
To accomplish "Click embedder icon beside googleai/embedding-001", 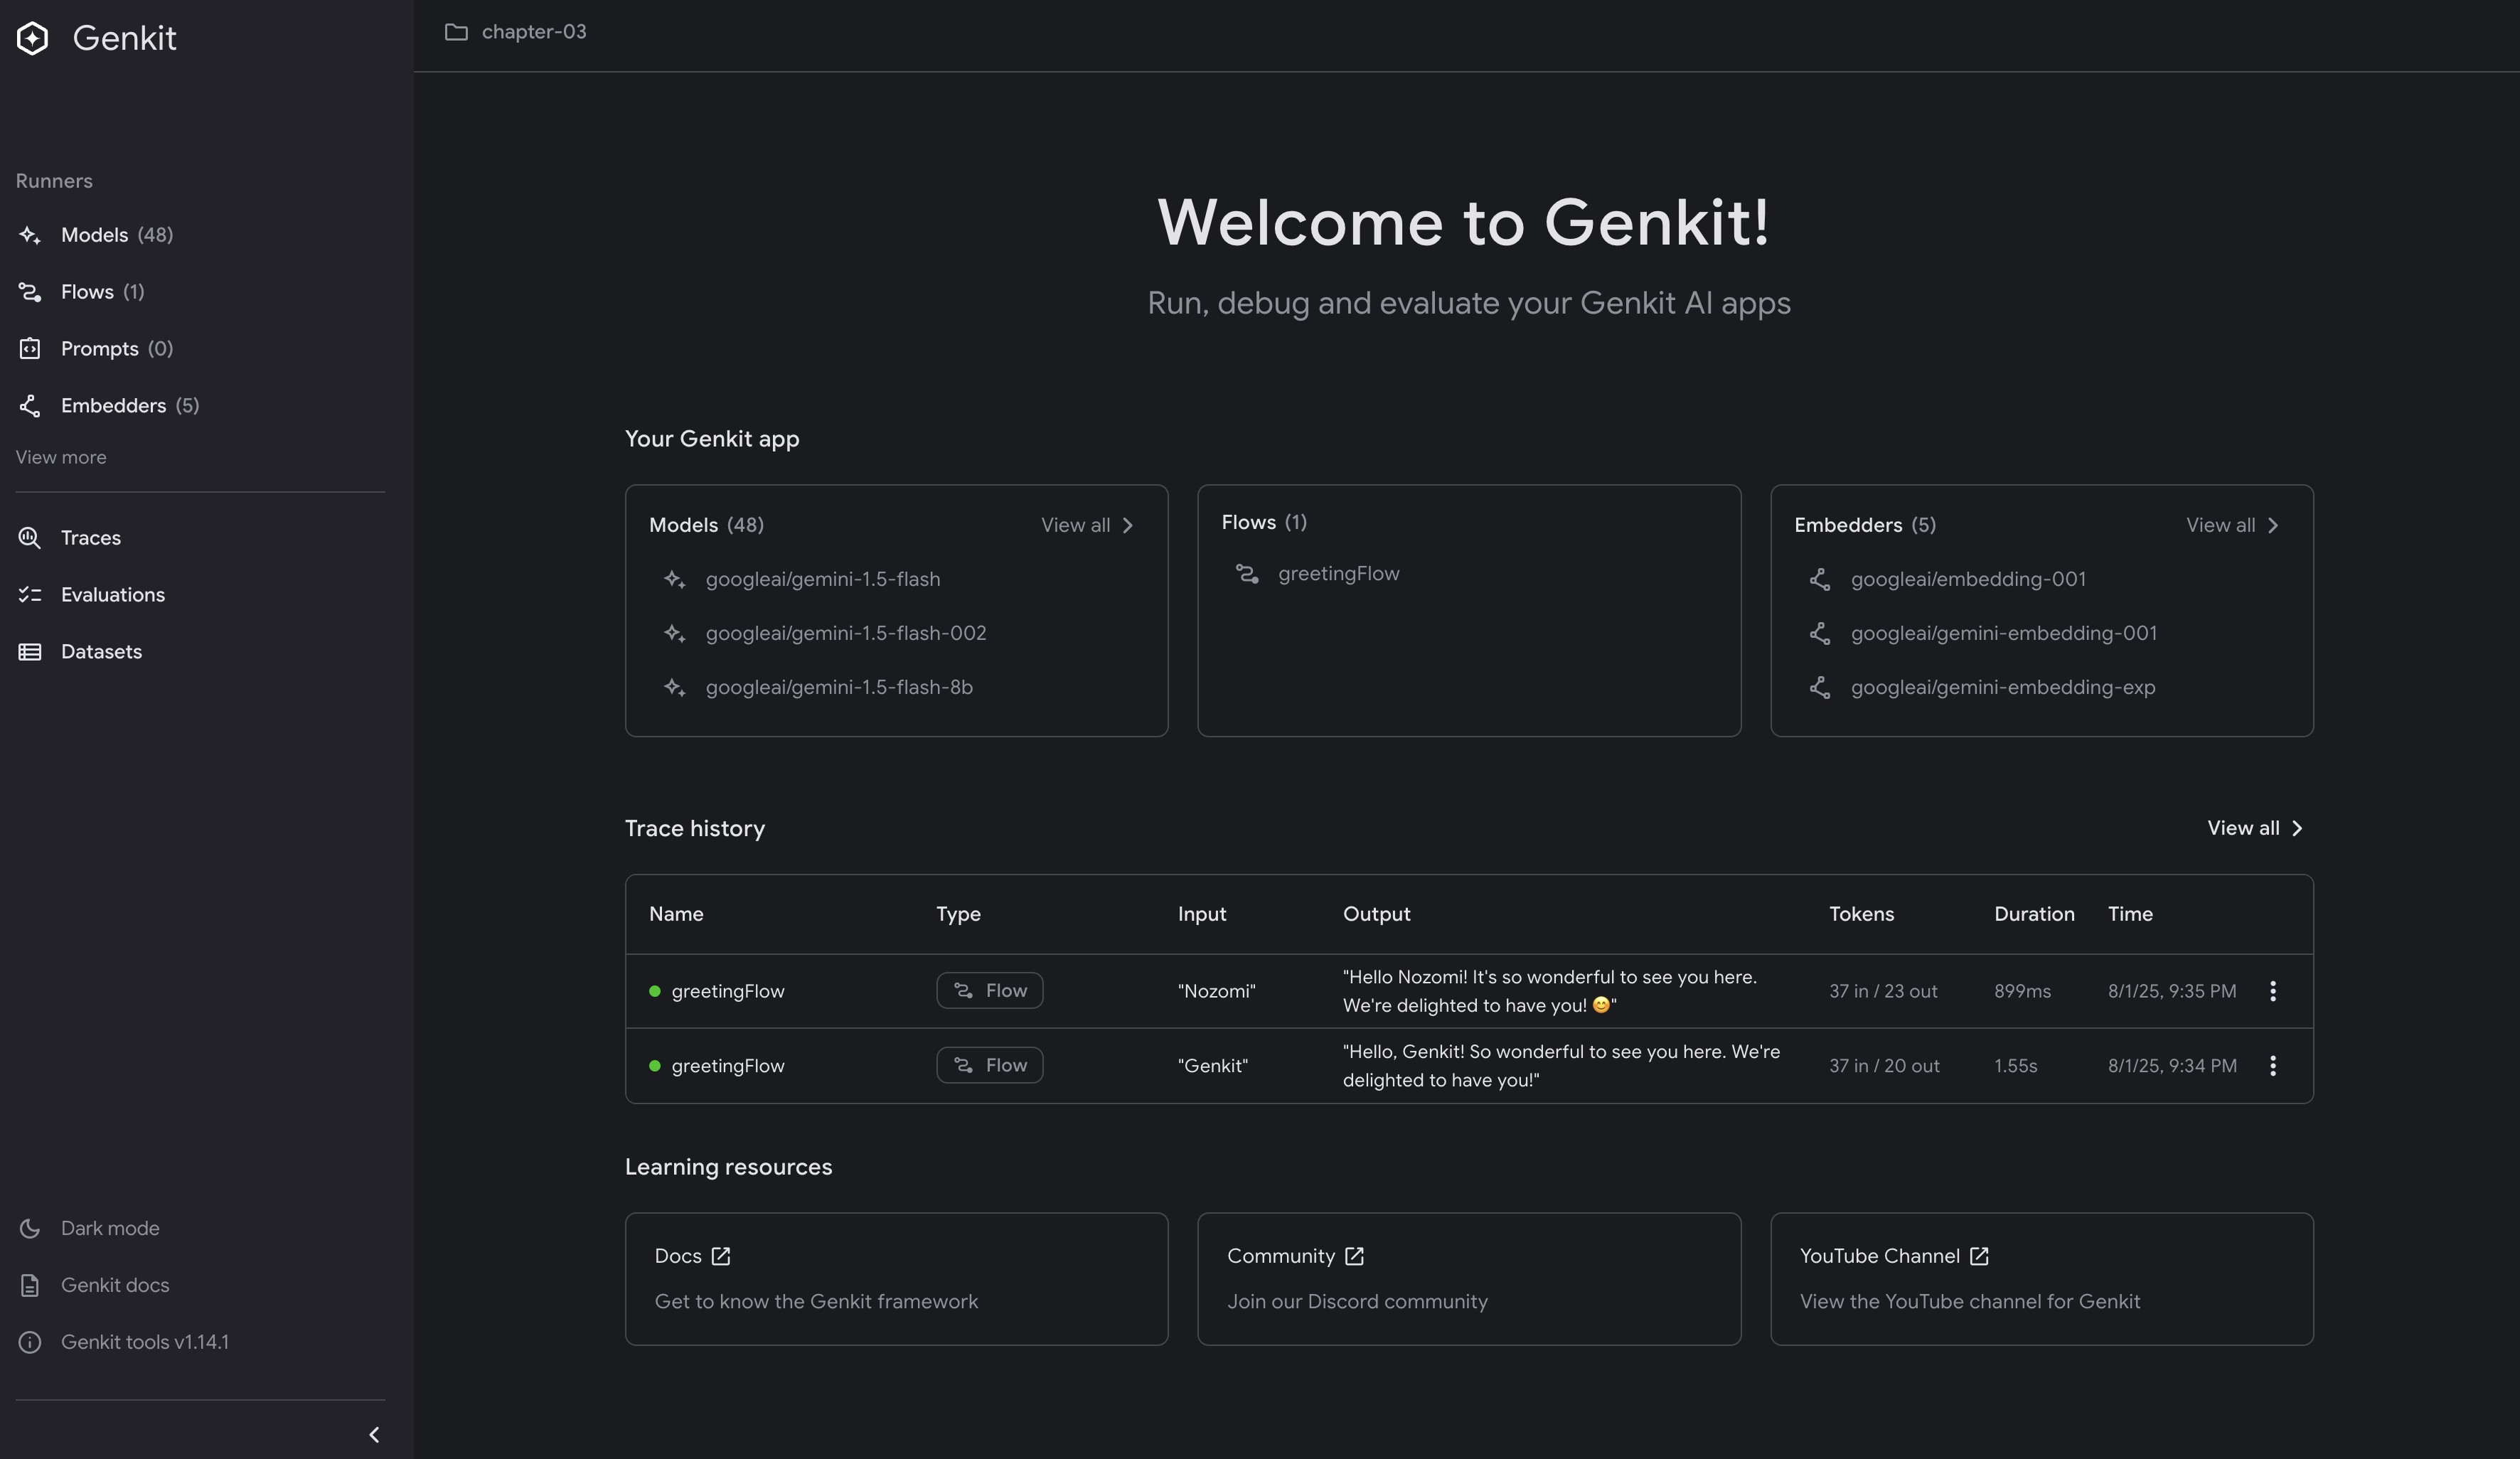I will (1820, 580).
